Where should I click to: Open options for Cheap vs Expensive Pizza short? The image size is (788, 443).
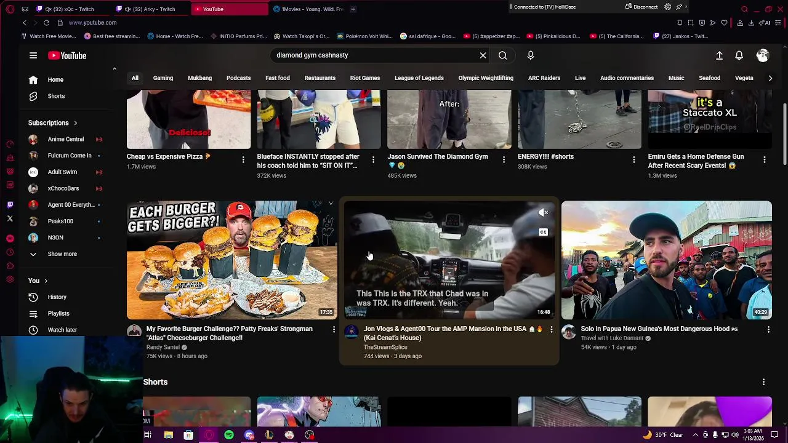tap(243, 160)
